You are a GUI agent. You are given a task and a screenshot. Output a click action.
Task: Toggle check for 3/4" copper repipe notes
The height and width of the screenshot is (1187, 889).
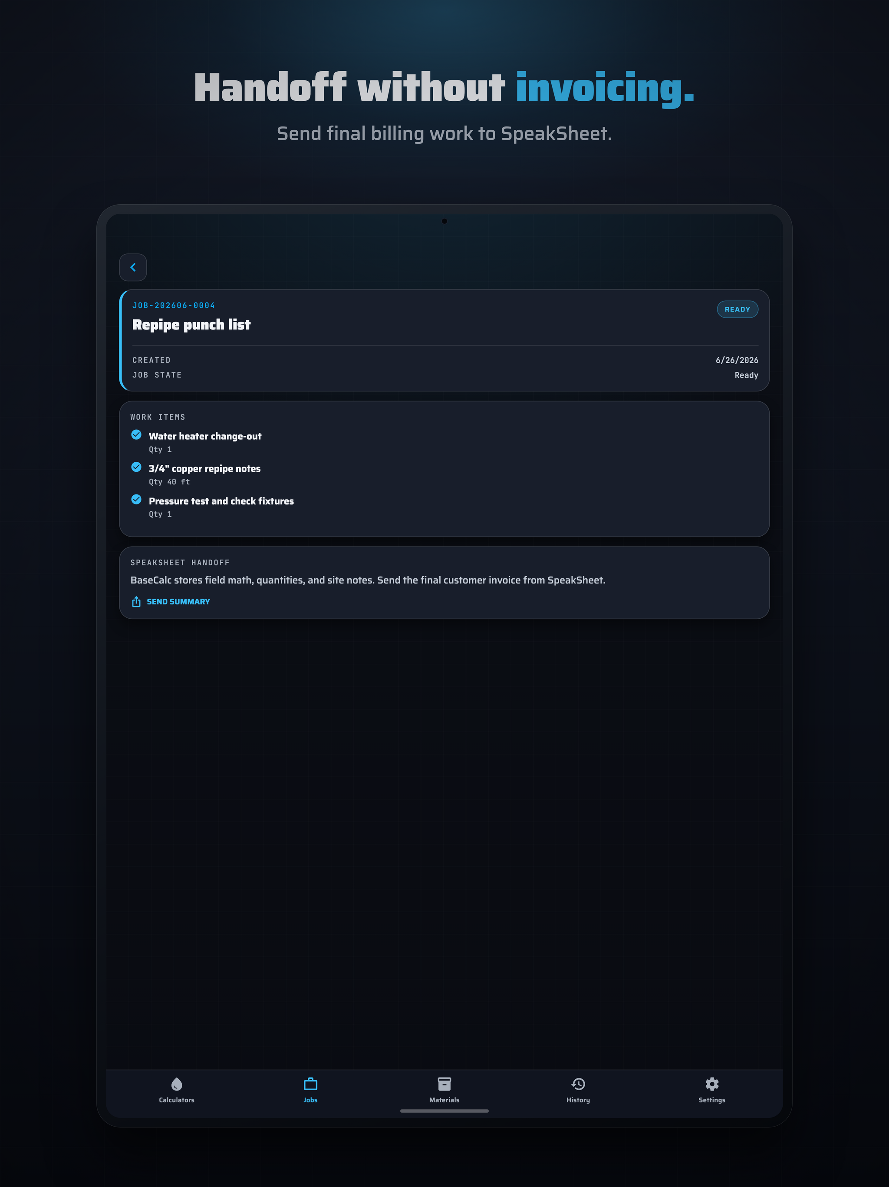click(x=136, y=467)
